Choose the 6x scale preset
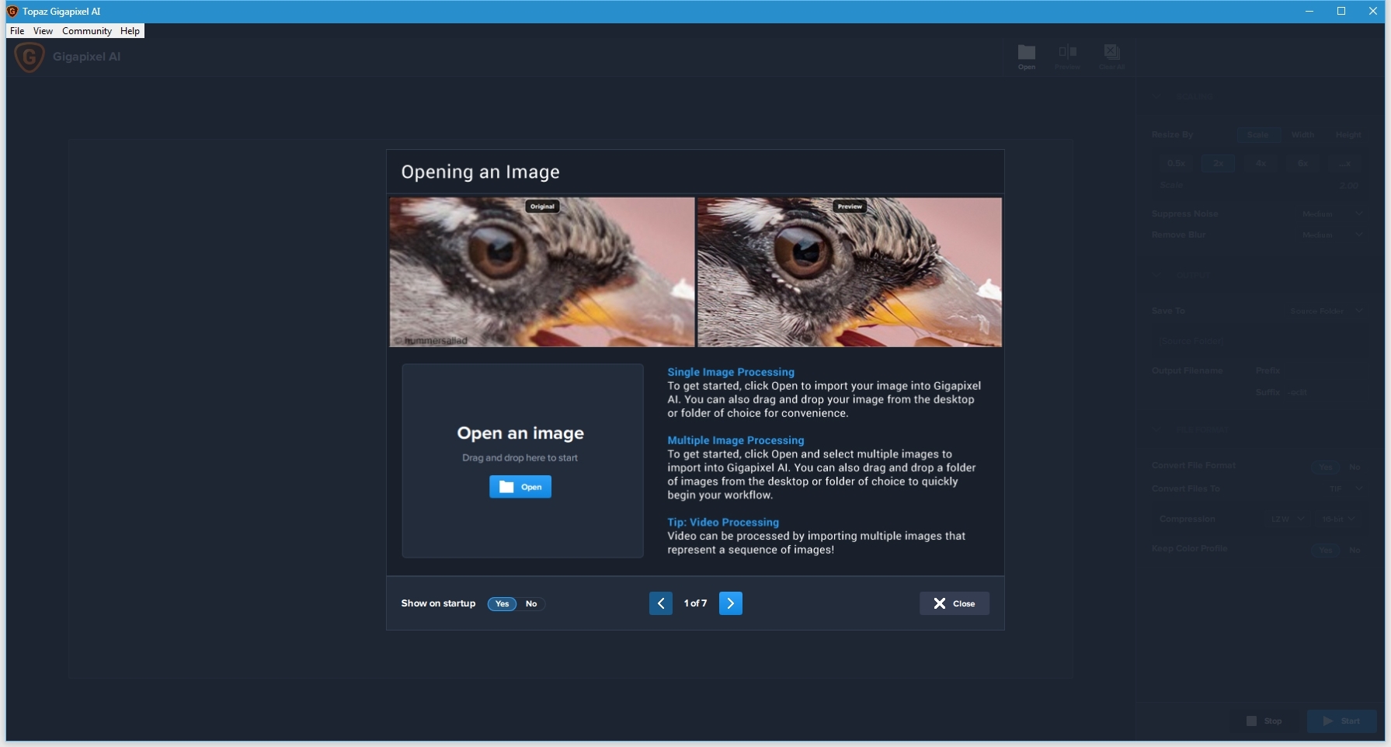1391x747 pixels. (x=1302, y=163)
